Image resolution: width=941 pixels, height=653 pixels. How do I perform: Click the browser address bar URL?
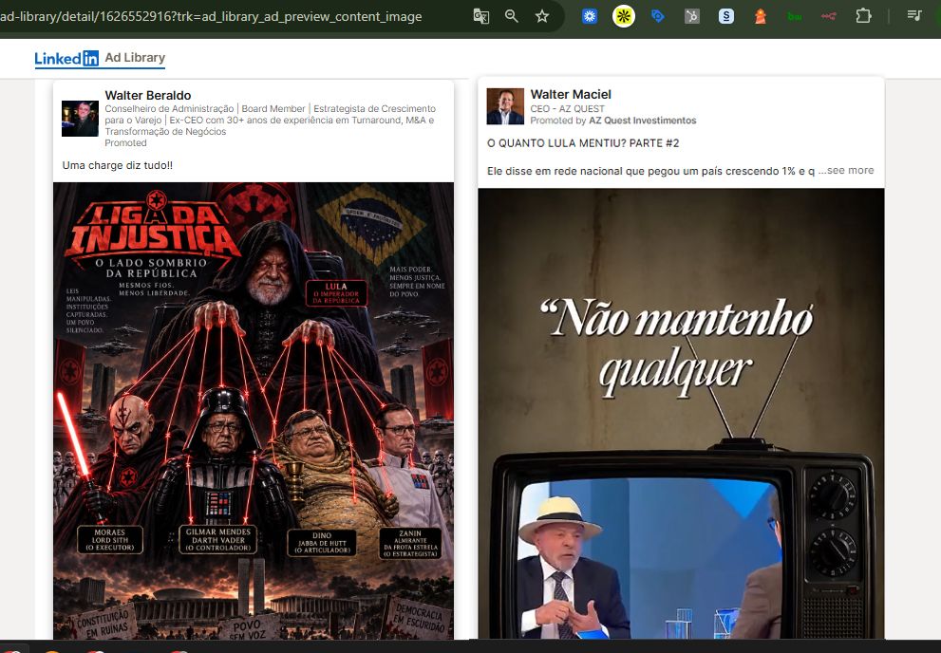coord(211,16)
